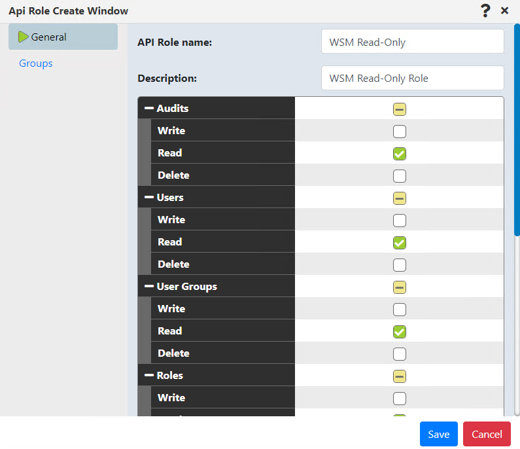Open the help question mark icon
Viewport: 520px width, 449px height.
[x=485, y=10]
